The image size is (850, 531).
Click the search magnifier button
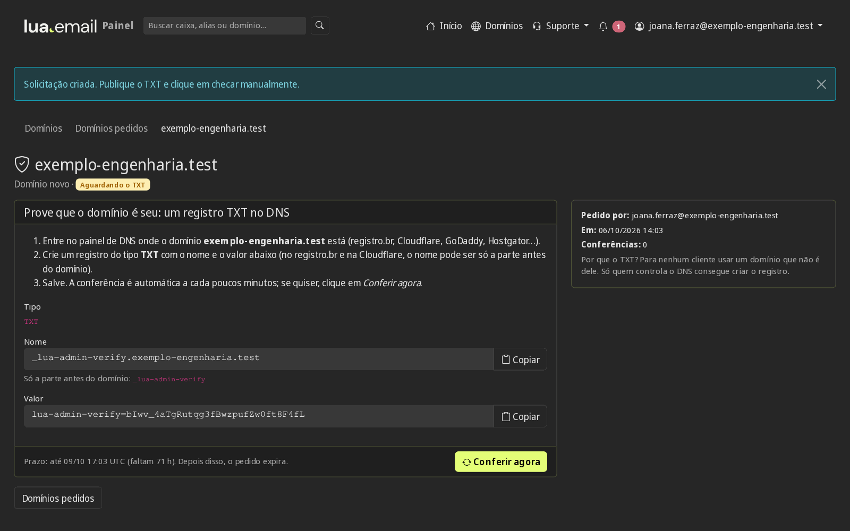320,25
